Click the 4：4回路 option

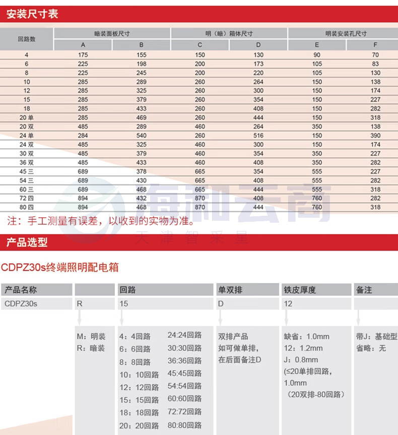135,336
